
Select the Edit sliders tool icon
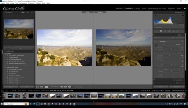click(161, 31)
